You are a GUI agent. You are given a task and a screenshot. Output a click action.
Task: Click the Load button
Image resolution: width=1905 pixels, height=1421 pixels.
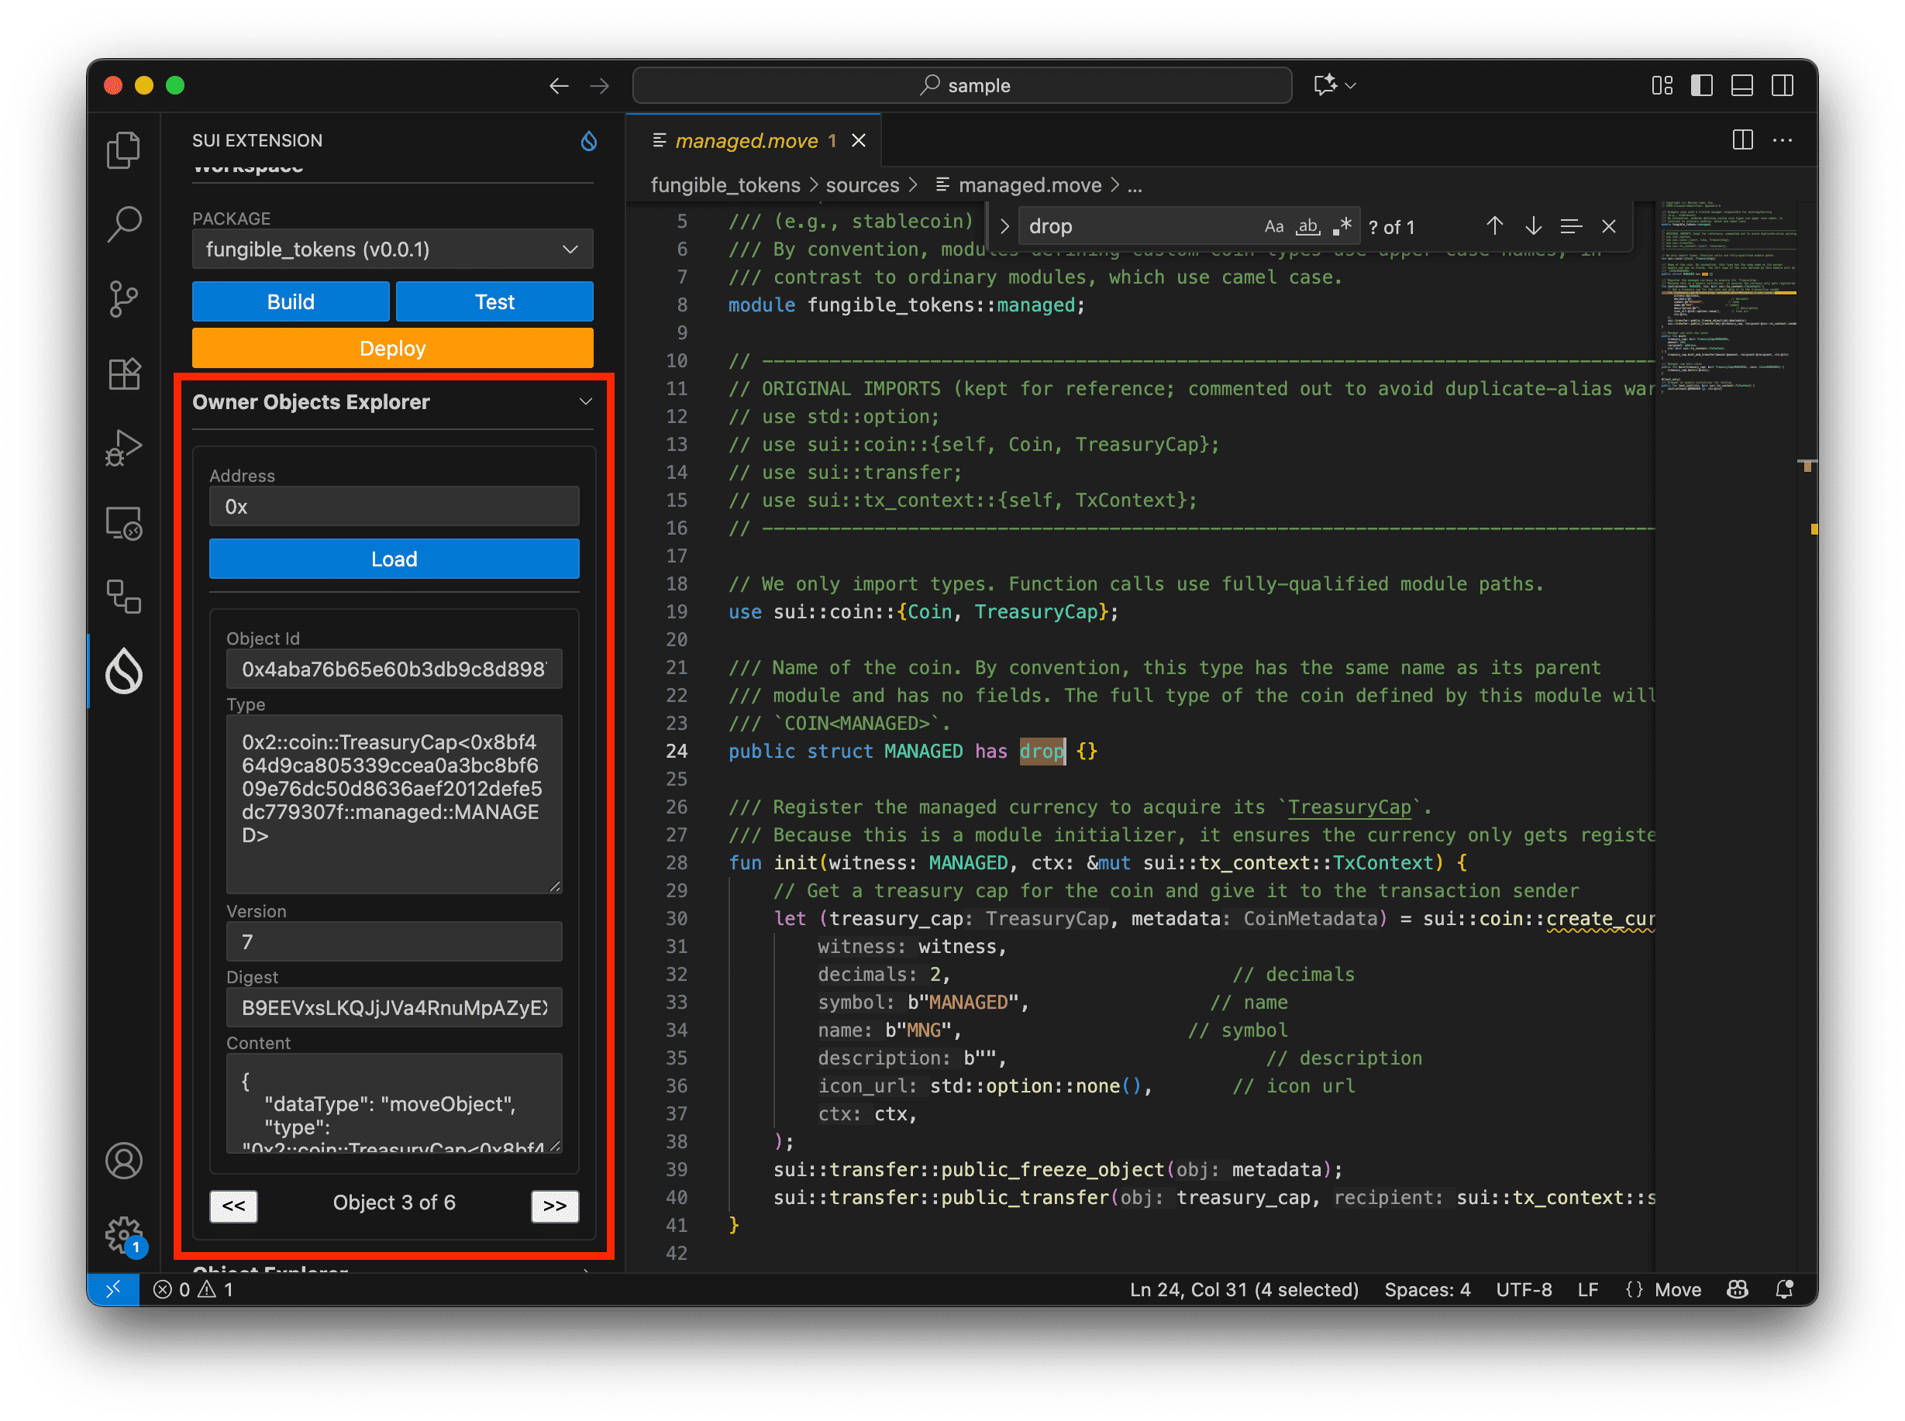click(394, 558)
